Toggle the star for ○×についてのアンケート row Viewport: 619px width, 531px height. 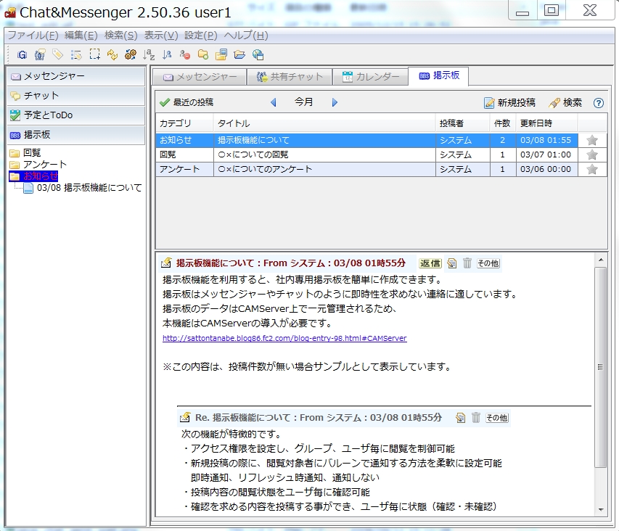click(591, 169)
